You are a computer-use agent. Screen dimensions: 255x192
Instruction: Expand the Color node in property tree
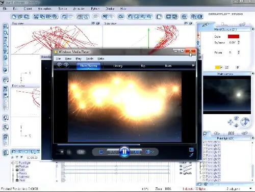point(17,170)
